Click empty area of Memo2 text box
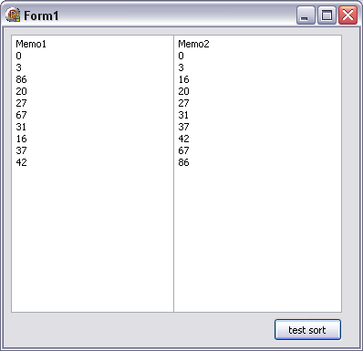Screen dimensions: 363x351 click(x=257, y=240)
